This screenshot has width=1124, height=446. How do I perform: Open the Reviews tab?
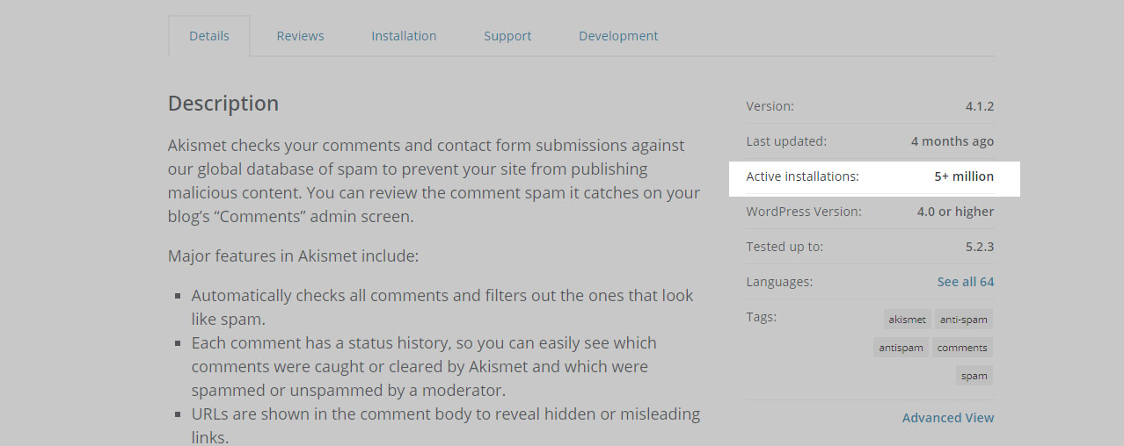(300, 36)
